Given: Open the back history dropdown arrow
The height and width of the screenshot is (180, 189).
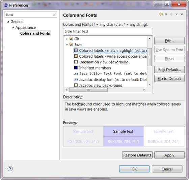Looking at the screenshot, I should pos(166,14).
